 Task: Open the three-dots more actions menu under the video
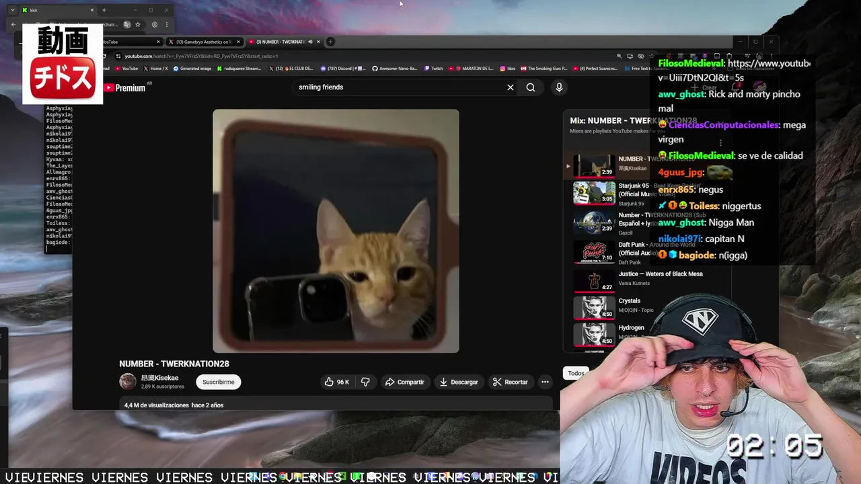pyautogui.click(x=545, y=382)
